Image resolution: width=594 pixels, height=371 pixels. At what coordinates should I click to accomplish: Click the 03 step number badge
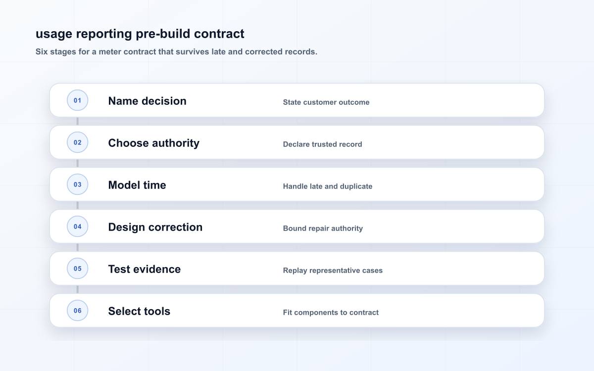point(78,185)
